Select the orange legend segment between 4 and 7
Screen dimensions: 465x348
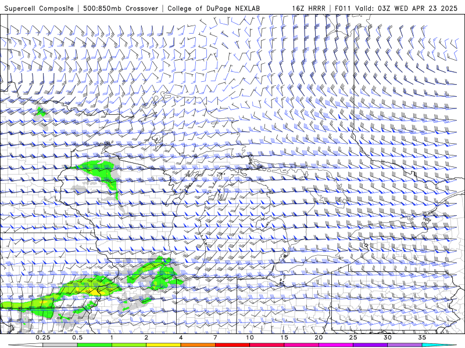click(x=198, y=345)
